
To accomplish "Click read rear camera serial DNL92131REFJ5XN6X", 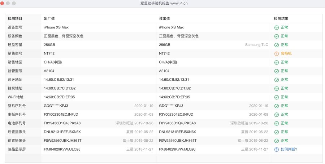I will click(177, 132).
